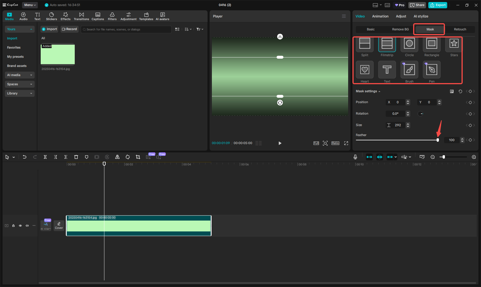481x287 pixels.
Task: Open the Menu dropdown
Action: (30, 5)
